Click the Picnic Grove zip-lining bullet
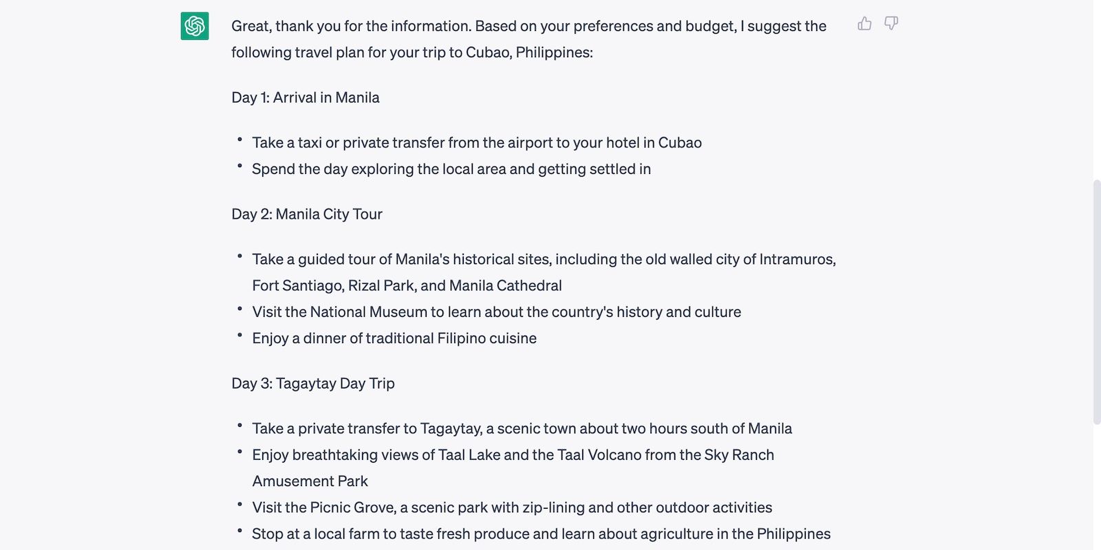The height and width of the screenshot is (550, 1101). click(512, 507)
